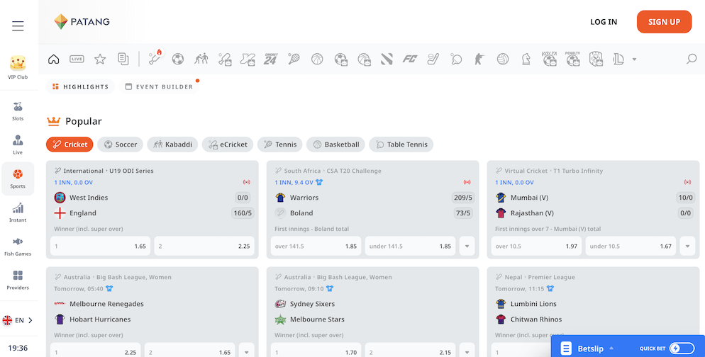Screen dimensions: 705x357
Task: Click the Log In link
Action: pos(604,22)
